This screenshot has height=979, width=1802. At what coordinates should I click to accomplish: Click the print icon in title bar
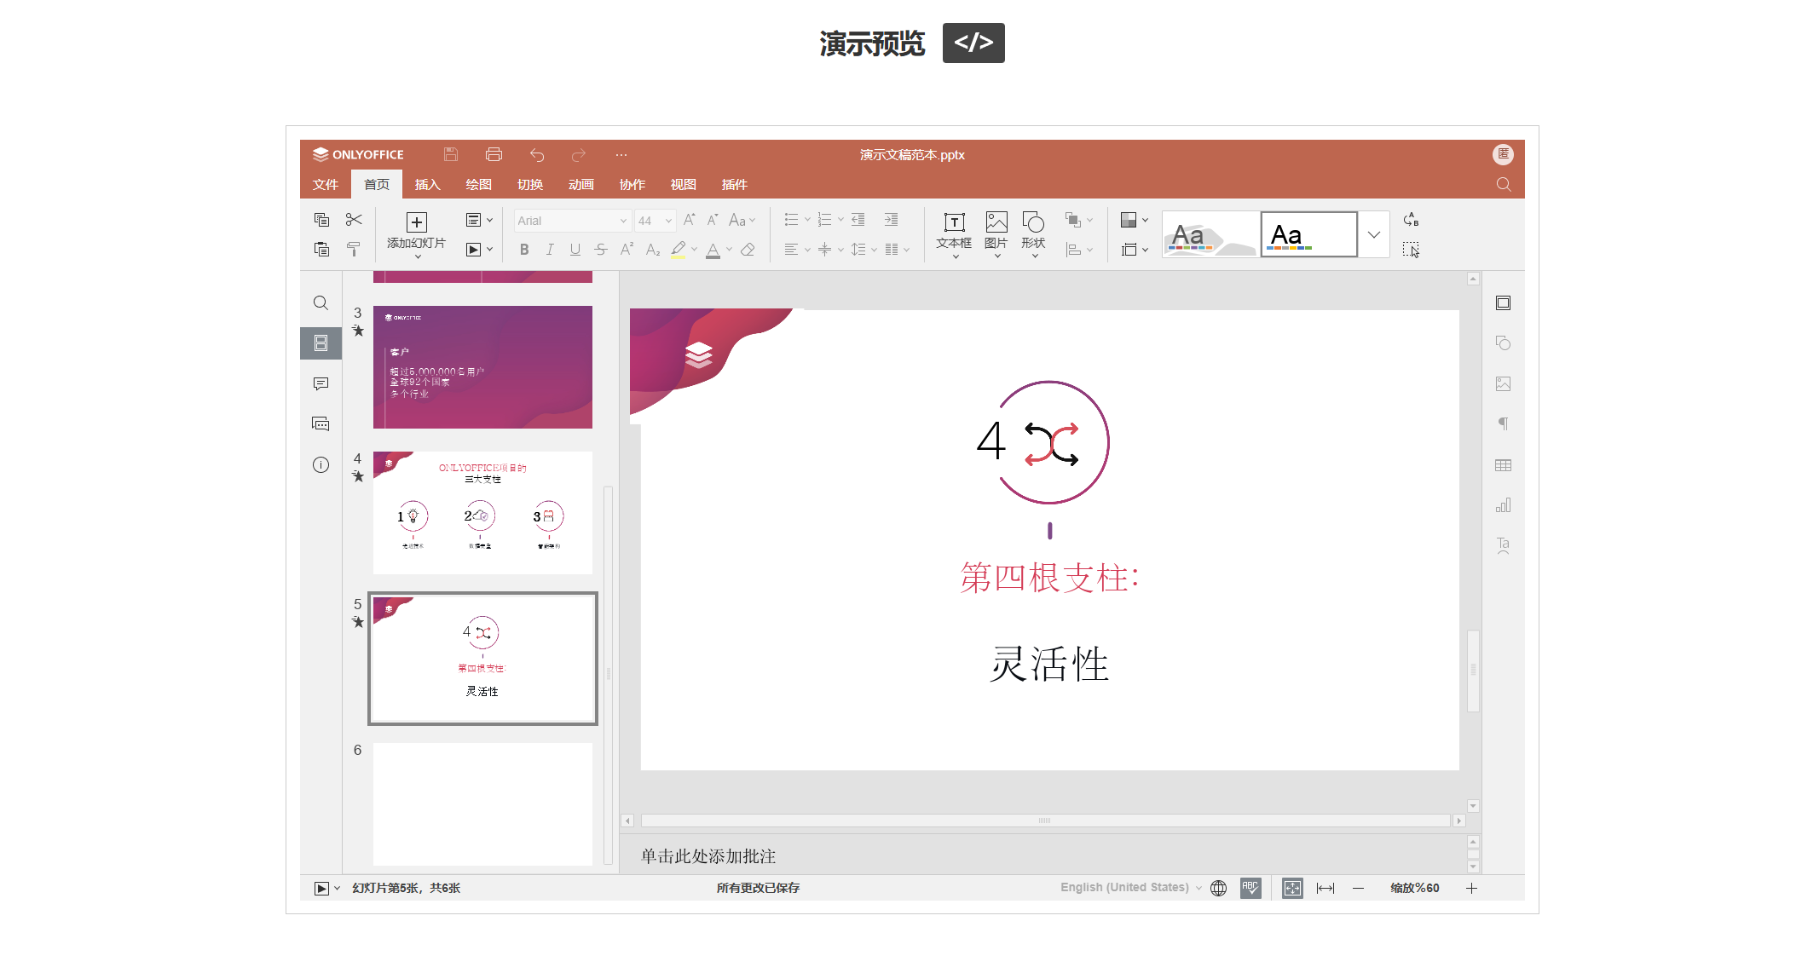click(x=494, y=154)
